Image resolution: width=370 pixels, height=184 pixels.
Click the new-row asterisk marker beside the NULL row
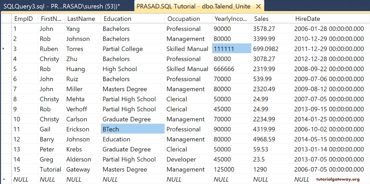4,179
